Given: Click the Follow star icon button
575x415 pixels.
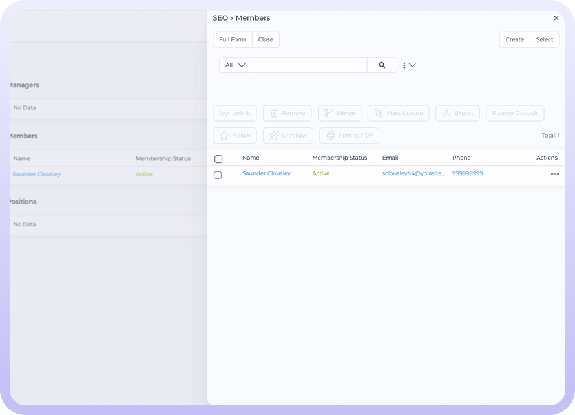Looking at the screenshot, I should [x=235, y=136].
